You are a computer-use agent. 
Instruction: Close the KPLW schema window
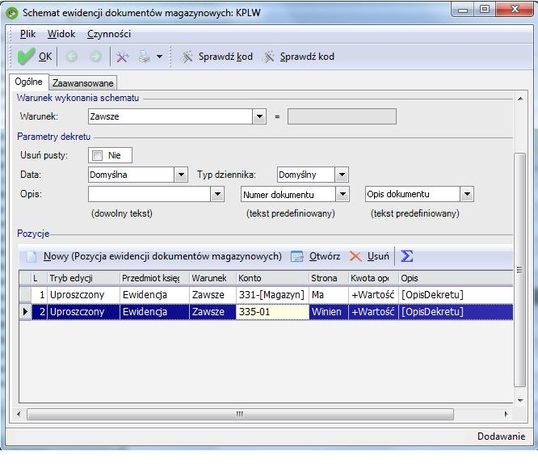pos(515,9)
